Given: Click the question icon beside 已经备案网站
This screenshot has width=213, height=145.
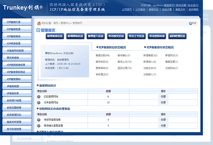Looking at the screenshot, I should 39,96.
